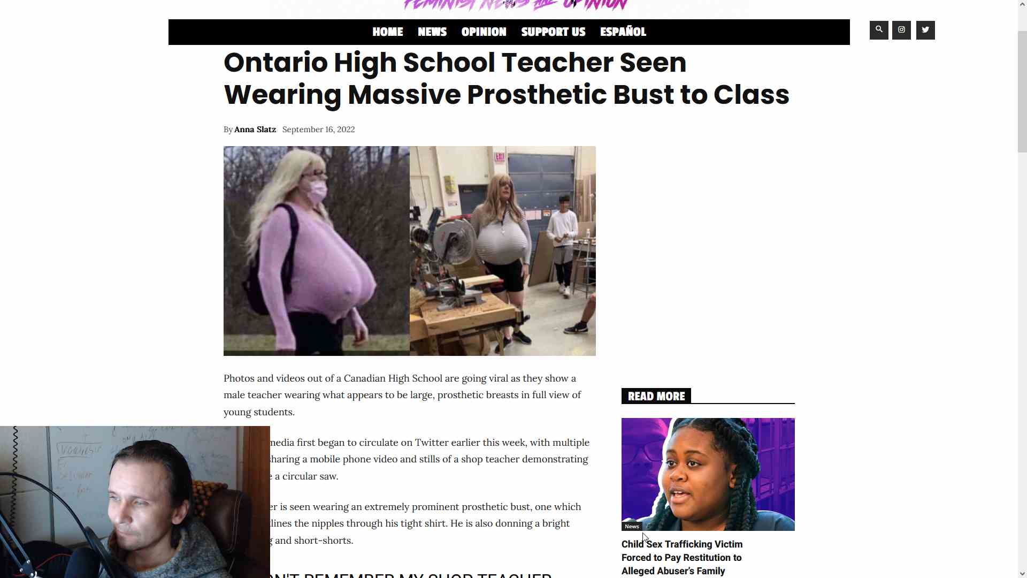Viewport: 1027px width, 578px height.
Task: Select the SUPPORT US menu item
Action: point(553,32)
